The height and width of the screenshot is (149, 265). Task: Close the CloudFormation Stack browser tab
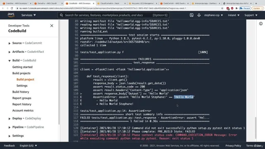[125, 3]
